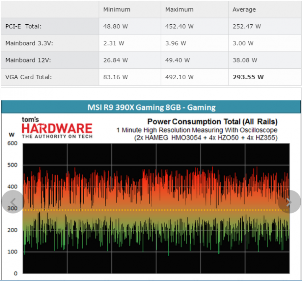Click the HAMEG HMO3054 equipment line
This screenshot has height=281, width=302.
[x=206, y=138]
